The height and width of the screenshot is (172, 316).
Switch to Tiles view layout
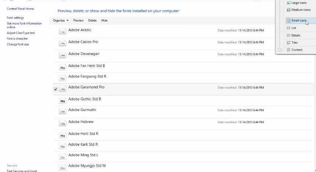pyautogui.click(x=294, y=43)
